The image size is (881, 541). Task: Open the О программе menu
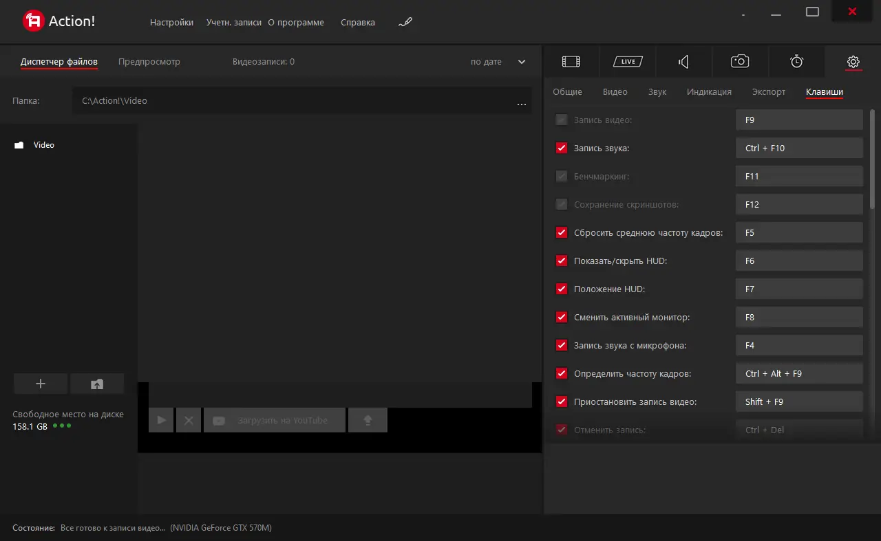[x=296, y=22]
